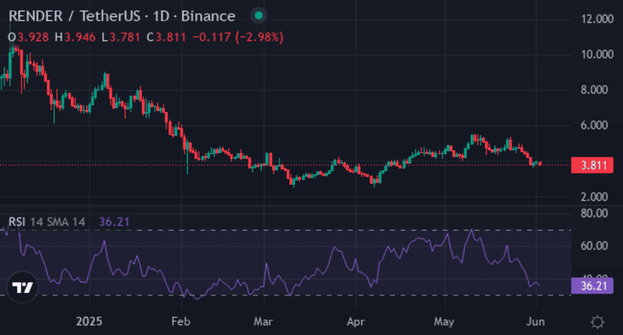
Task: Select the red 3.811 price label
Action: tap(592, 165)
